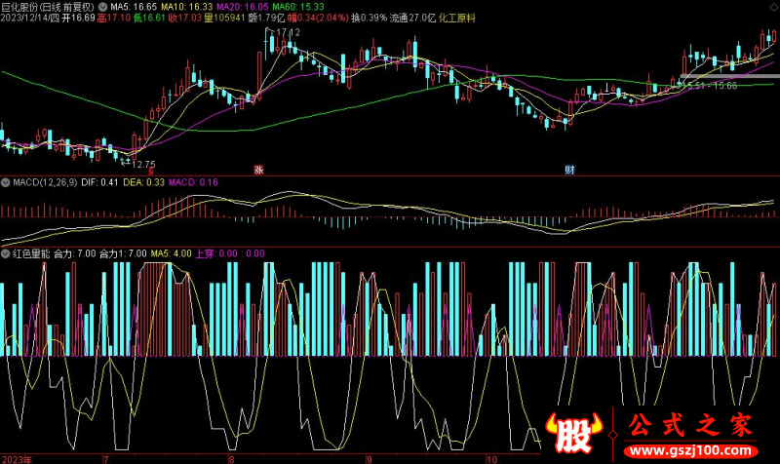
Task: Open the dropdown icon beside 巨化股份 title
Action: coord(103,7)
